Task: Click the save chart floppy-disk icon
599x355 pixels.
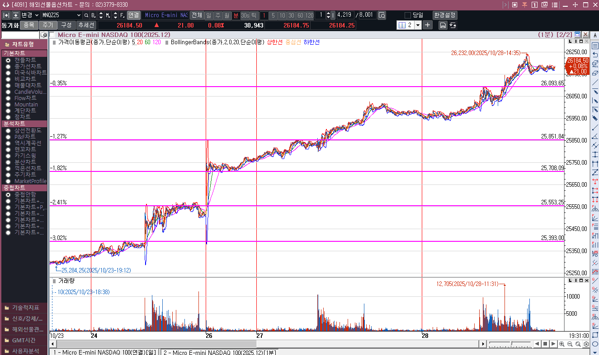Action: tap(443, 25)
